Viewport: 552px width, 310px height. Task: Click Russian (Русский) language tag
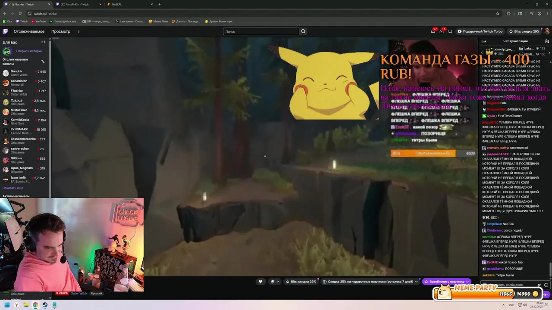tap(97, 294)
